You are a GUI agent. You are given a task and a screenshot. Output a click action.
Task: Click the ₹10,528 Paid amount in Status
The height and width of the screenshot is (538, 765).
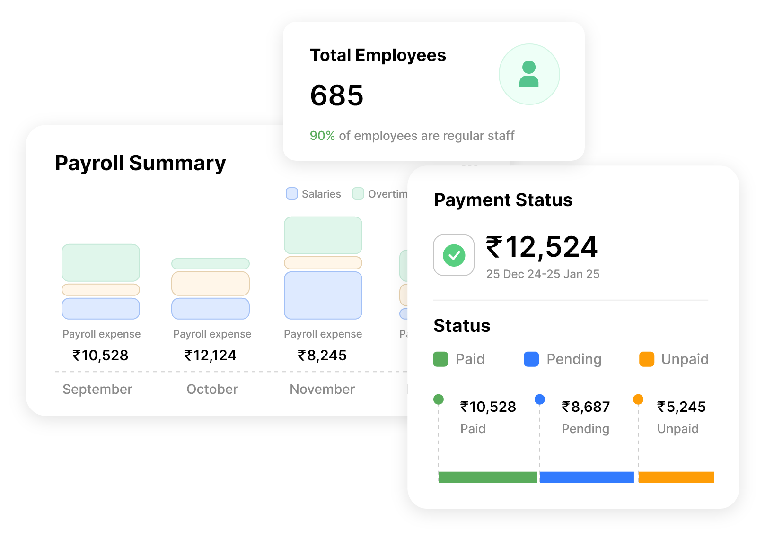click(488, 407)
